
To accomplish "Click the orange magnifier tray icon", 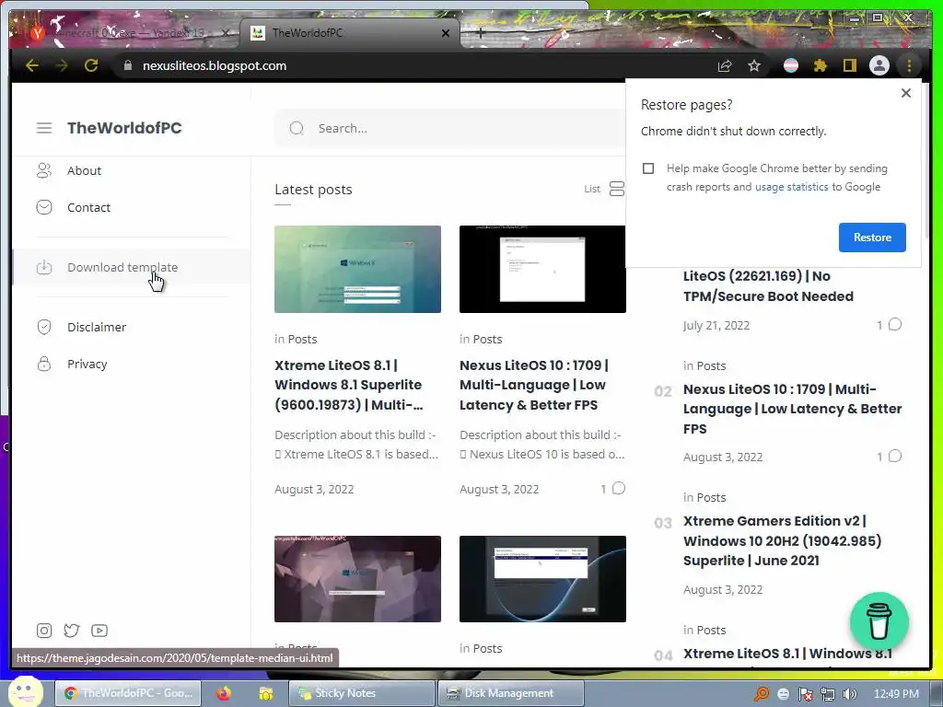I will (x=762, y=694).
